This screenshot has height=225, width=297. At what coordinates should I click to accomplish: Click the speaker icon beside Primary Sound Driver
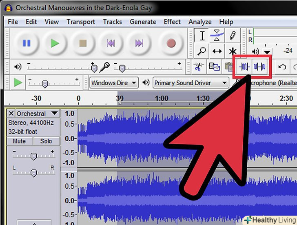[146, 82]
